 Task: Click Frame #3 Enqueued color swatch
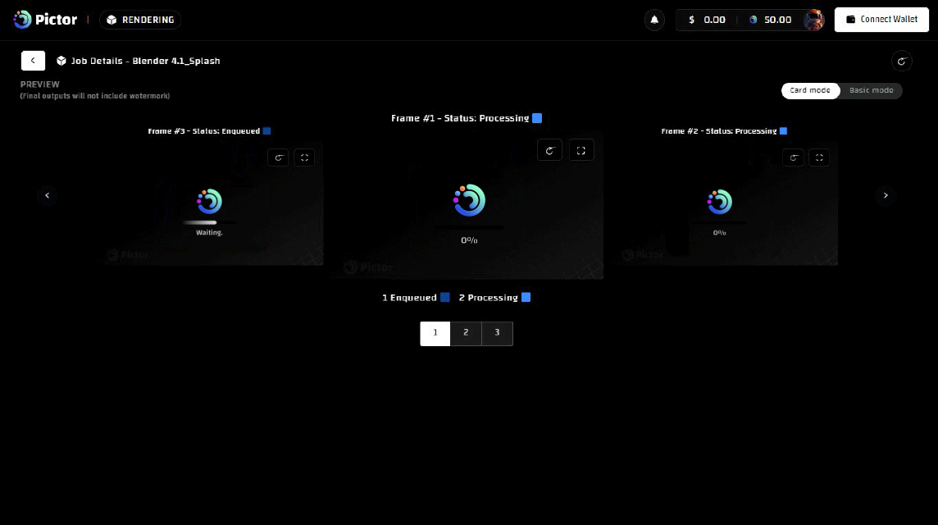coord(266,130)
